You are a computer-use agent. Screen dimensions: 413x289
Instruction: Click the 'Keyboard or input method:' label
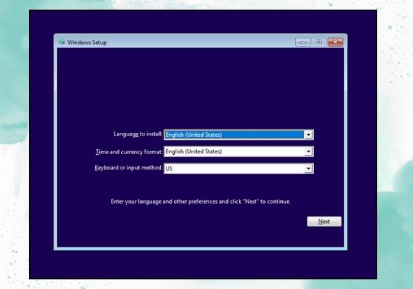click(129, 168)
